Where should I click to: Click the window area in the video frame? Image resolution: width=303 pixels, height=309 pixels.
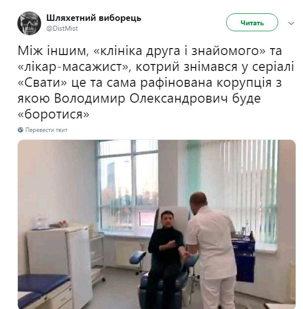pyautogui.click(x=128, y=187)
